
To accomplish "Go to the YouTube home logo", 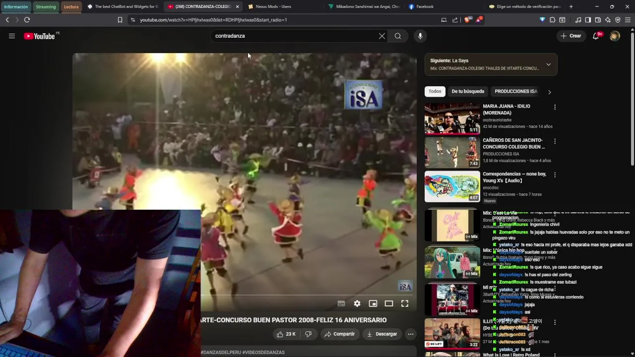I will 40,36.
